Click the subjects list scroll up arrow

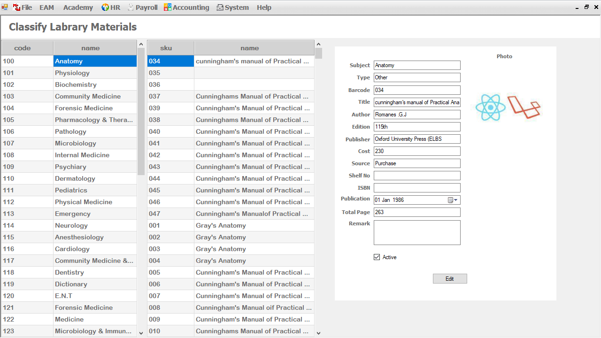pyautogui.click(x=141, y=45)
